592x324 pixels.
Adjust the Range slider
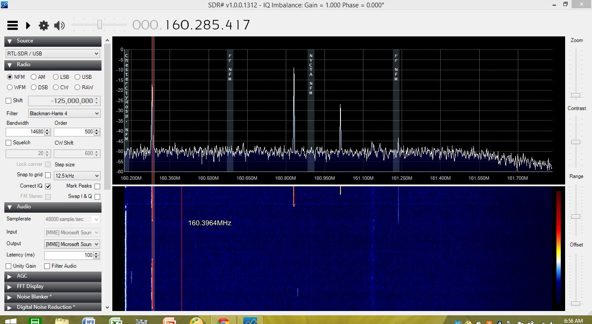click(x=576, y=216)
